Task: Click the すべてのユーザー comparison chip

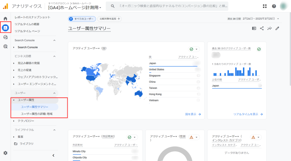Action: click(x=82, y=19)
